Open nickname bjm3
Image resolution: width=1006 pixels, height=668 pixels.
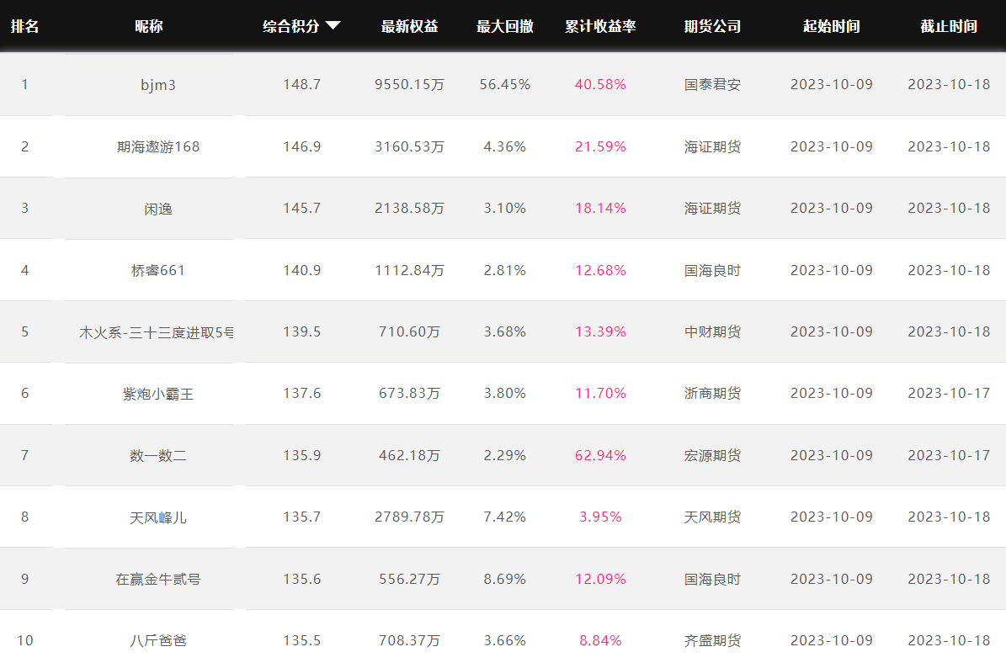(x=157, y=85)
